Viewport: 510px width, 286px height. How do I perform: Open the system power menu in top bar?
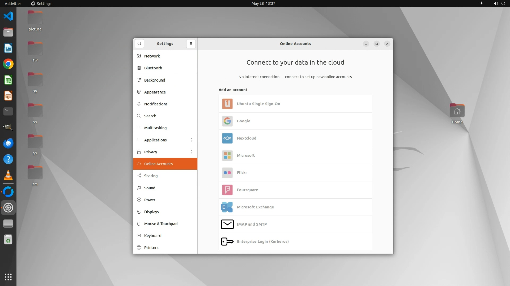503,3
